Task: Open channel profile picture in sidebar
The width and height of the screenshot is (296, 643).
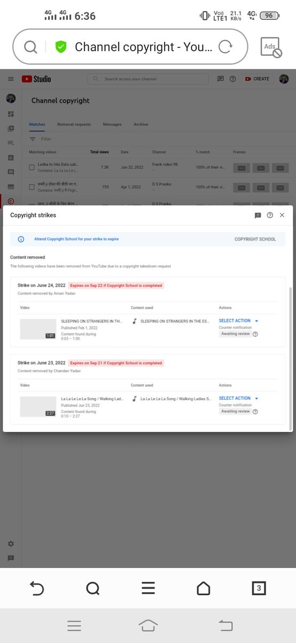Action: 11,99
